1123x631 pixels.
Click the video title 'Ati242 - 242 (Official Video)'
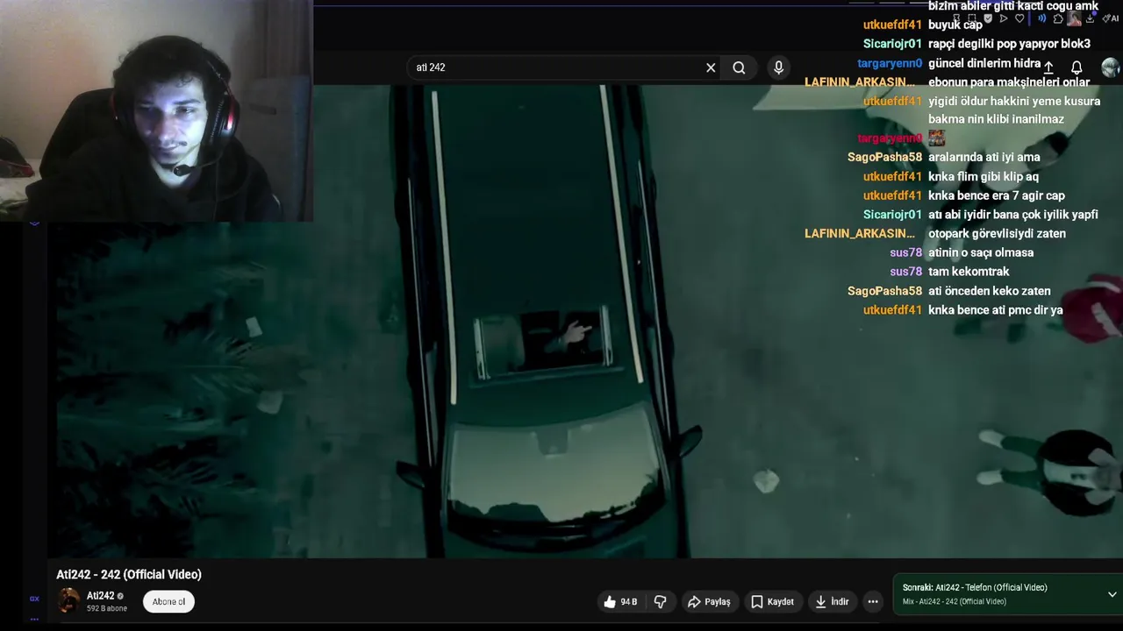pos(129,574)
